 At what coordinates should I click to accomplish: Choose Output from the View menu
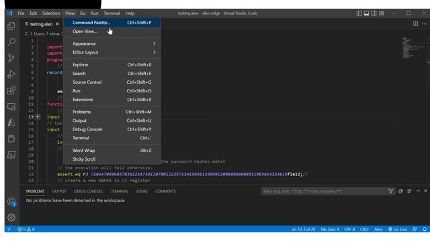(112, 120)
